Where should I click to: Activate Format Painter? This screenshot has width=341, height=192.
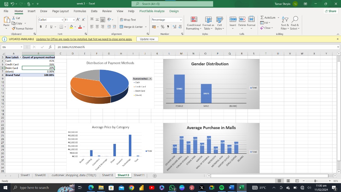[x=23, y=28]
